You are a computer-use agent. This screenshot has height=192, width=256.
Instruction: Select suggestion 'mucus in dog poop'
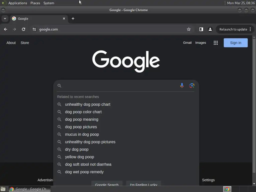[x=82, y=134]
